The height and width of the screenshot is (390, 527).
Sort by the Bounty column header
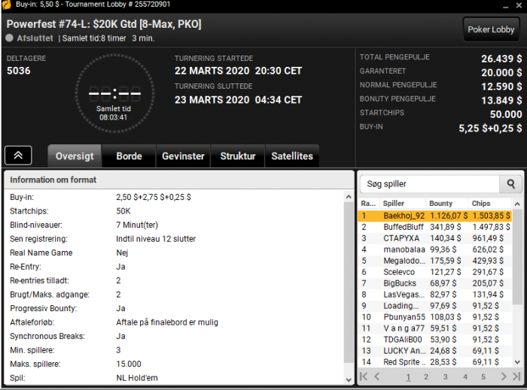pos(446,204)
